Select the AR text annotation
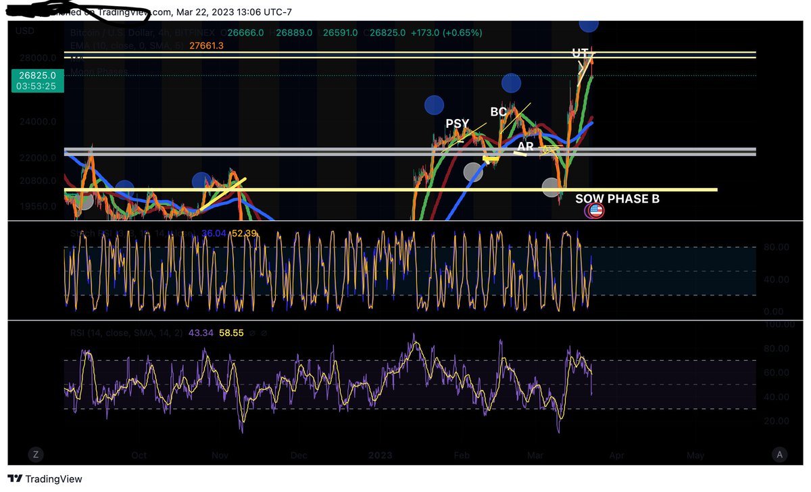This screenshot has height=492, width=811. 525,145
